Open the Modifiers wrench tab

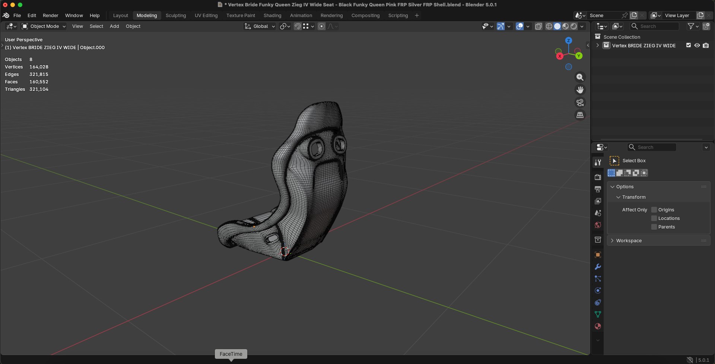(598, 267)
